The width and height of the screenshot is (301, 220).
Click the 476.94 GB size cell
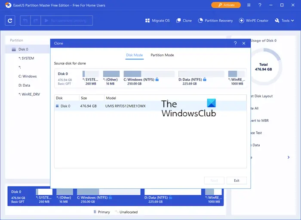coord(88,106)
